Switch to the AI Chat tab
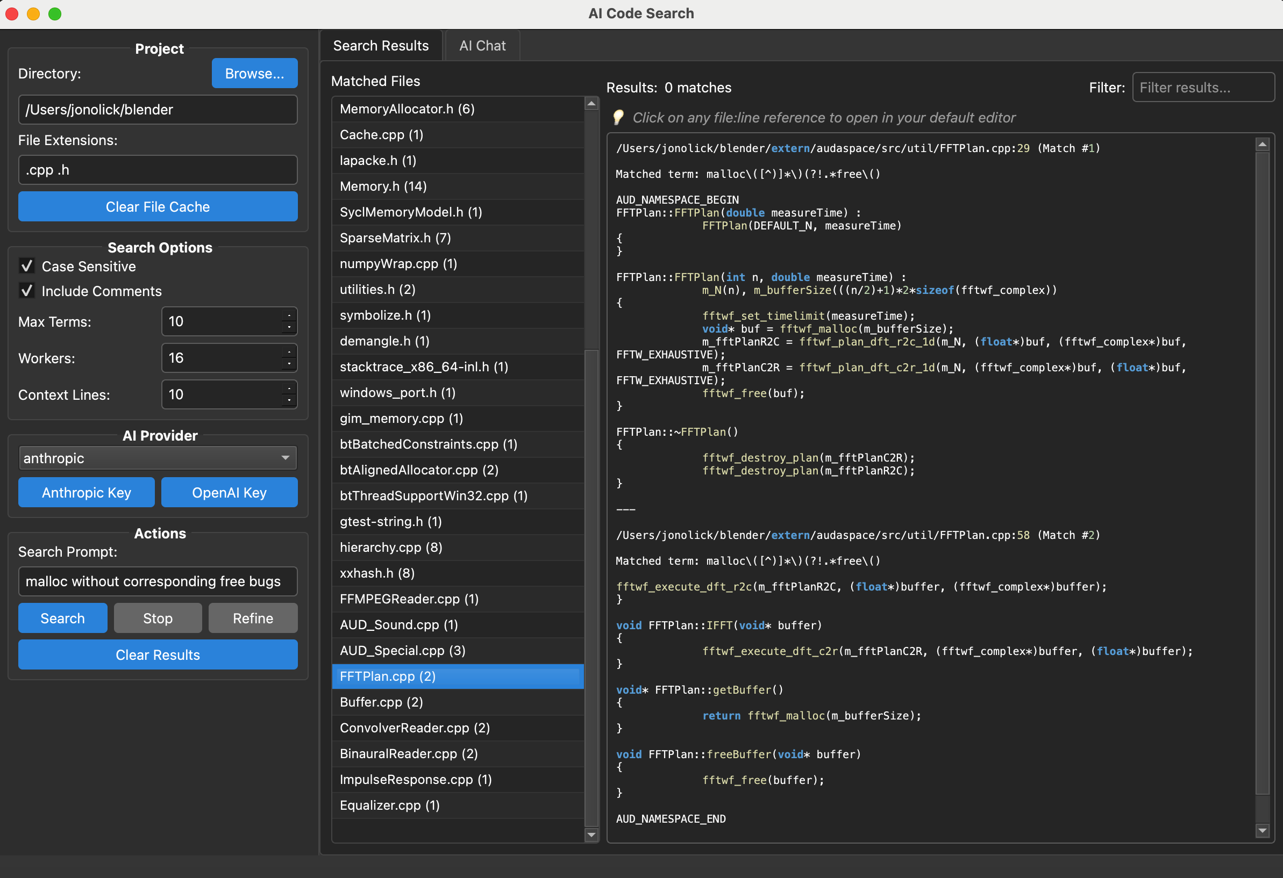Viewport: 1283px width, 878px height. [482, 46]
